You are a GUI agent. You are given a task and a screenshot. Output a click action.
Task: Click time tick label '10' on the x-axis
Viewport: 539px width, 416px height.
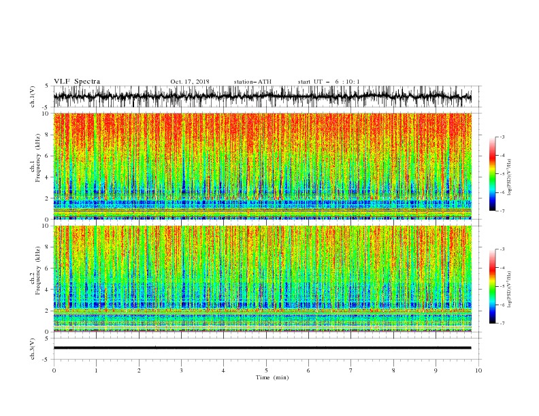pos(478,370)
